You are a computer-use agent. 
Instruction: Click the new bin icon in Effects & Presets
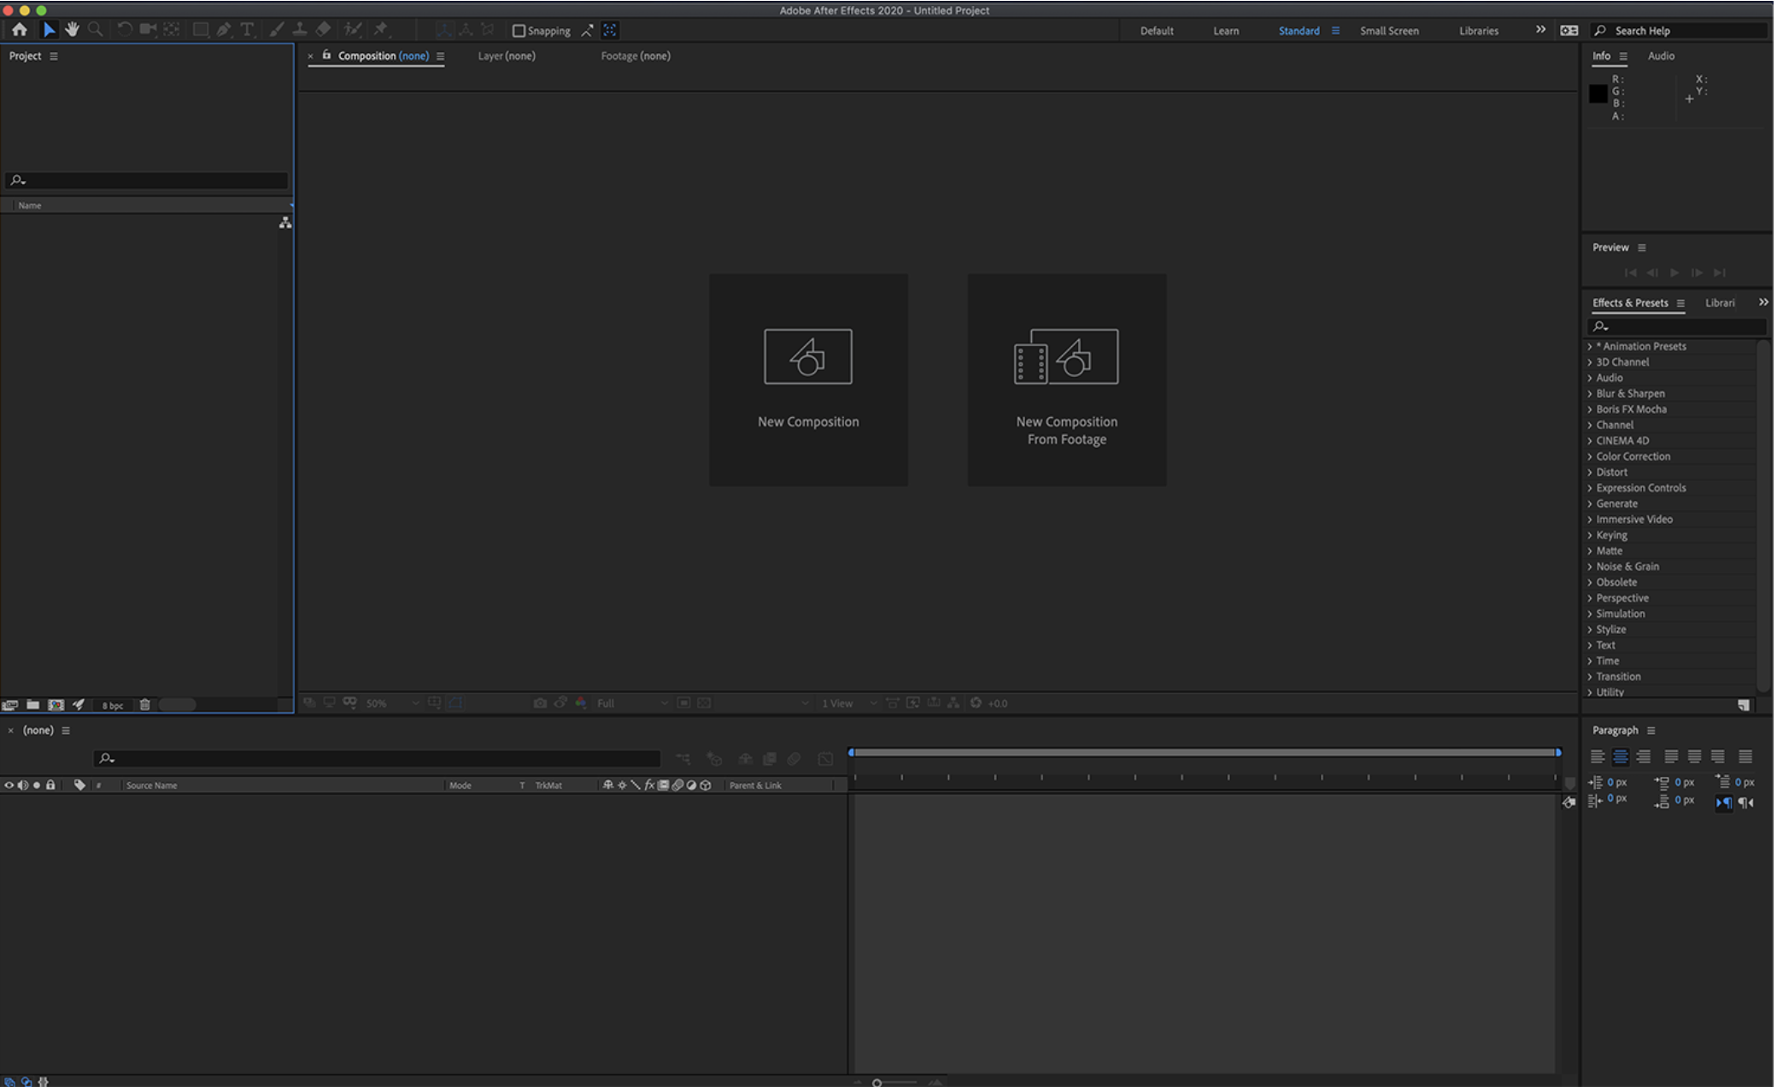(1744, 705)
